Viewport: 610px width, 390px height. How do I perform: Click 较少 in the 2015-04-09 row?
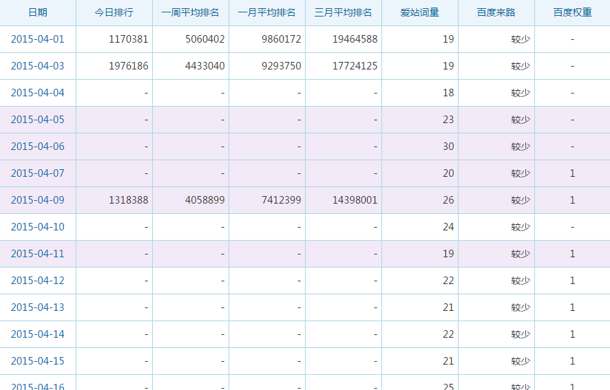point(520,200)
